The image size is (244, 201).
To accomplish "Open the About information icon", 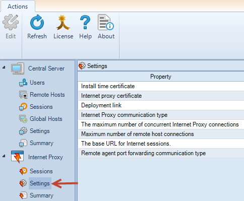I will point(106,22).
